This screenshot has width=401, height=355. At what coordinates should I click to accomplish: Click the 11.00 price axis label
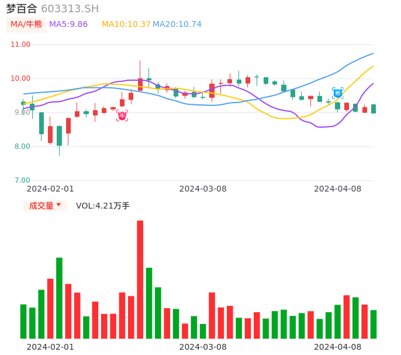tap(20, 45)
